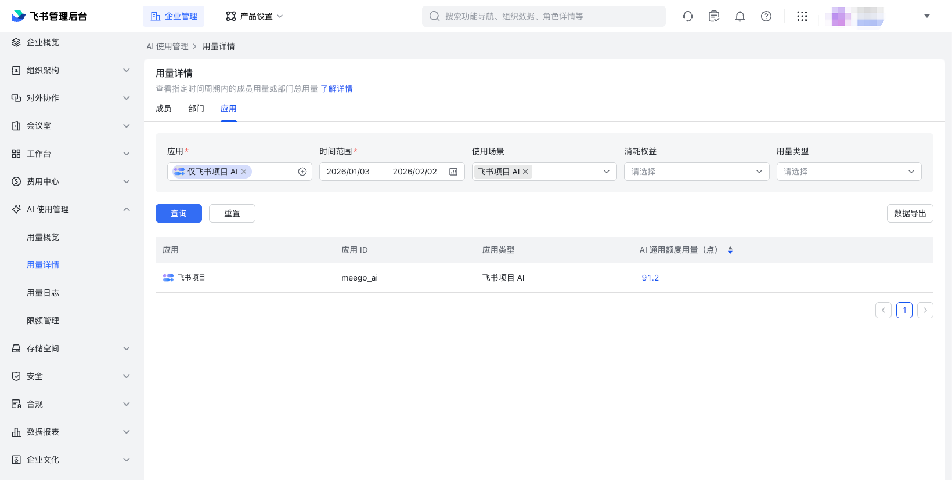Open the notifications bell

click(740, 16)
